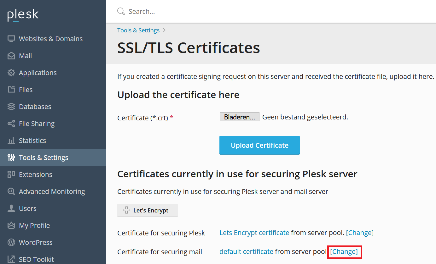Open Advanced Monitoring sidebar item
436x264 pixels.
[53, 191]
